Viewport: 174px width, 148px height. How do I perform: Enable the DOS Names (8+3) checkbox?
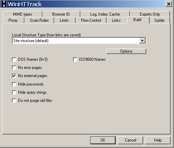pyautogui.click(x=14, y=59)
